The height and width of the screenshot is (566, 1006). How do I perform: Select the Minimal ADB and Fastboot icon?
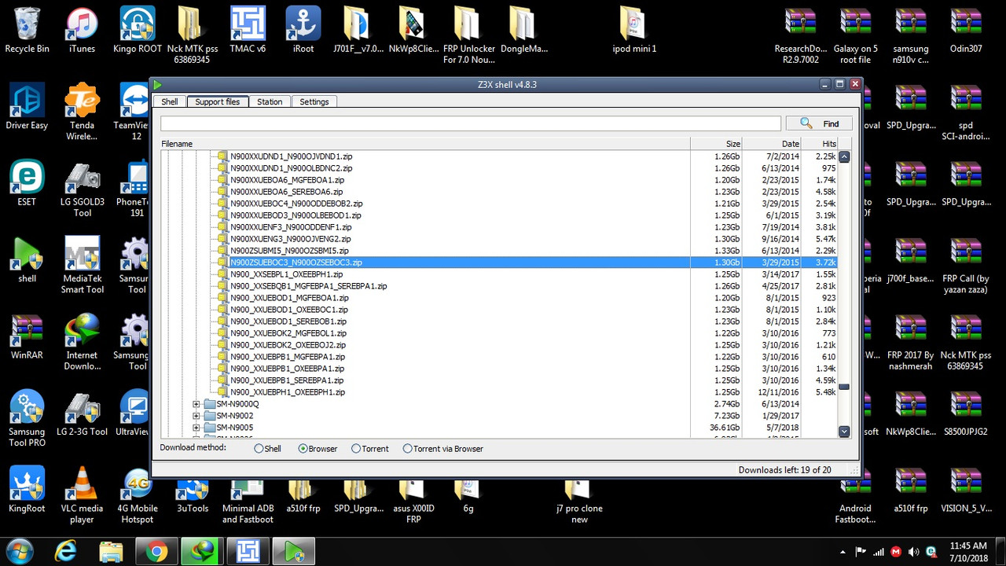coord(248,500)
